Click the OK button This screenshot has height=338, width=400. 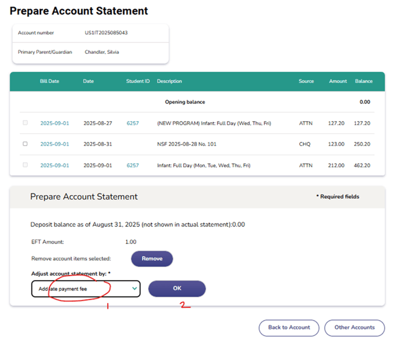click(x=177, y=289)
